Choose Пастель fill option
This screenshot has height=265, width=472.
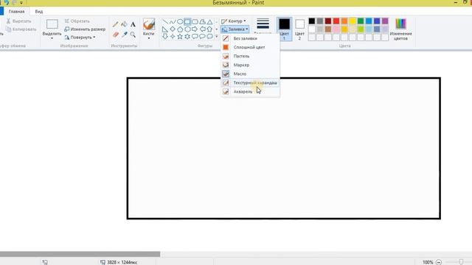tap(251, 56)
